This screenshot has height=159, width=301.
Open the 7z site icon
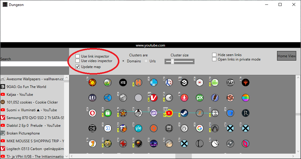[230, 82]
